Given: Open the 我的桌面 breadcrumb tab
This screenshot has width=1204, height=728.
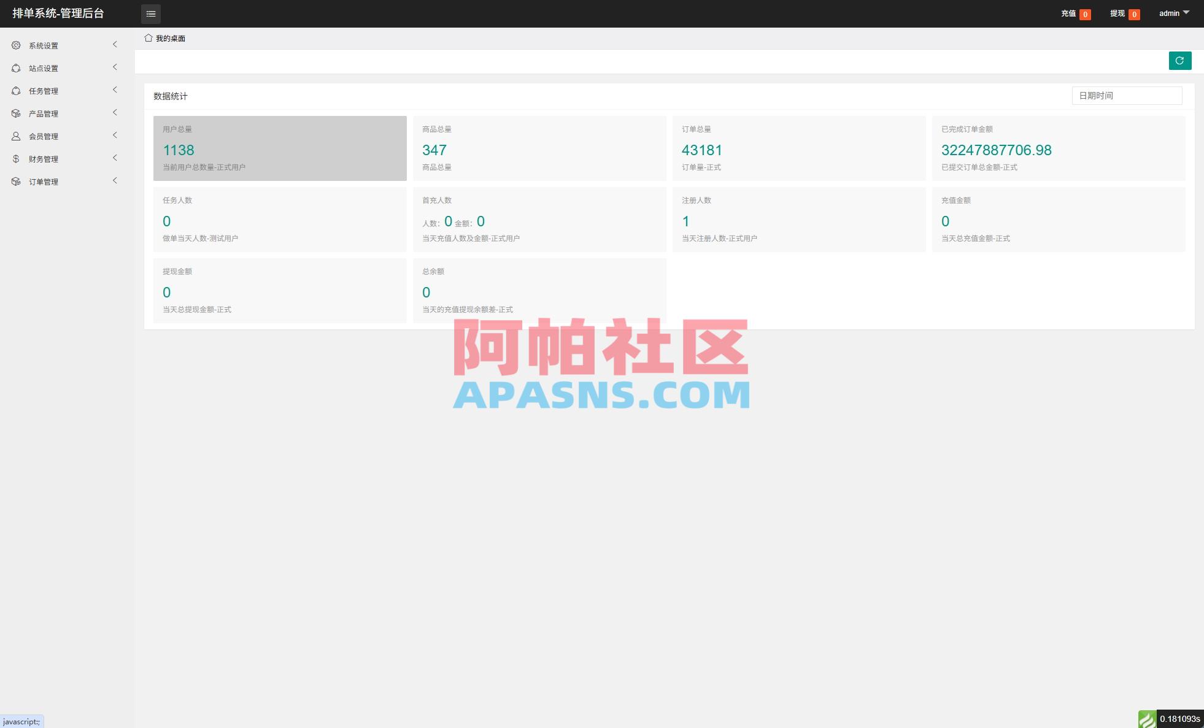Looking at the screenshot, I should coord(171,38).
